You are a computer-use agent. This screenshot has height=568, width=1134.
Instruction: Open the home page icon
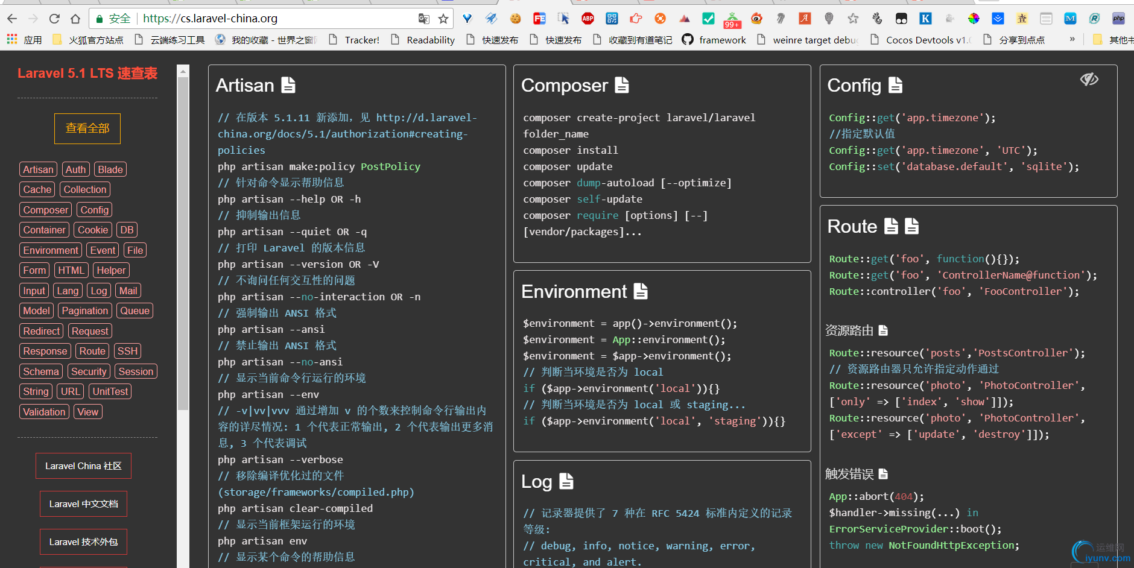click(x=75, y=19)
